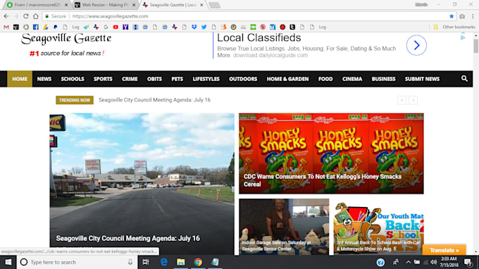Close the Web Resizer tab
The height and width of the screenshot is (269, 479).
134,5
